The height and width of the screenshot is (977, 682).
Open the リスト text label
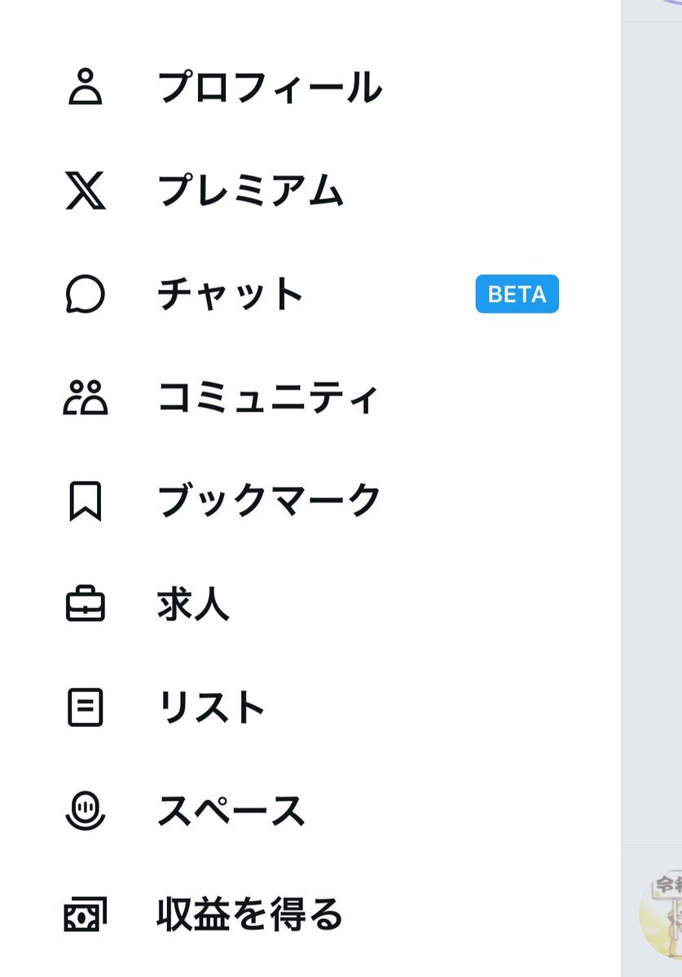pos(211,708)
